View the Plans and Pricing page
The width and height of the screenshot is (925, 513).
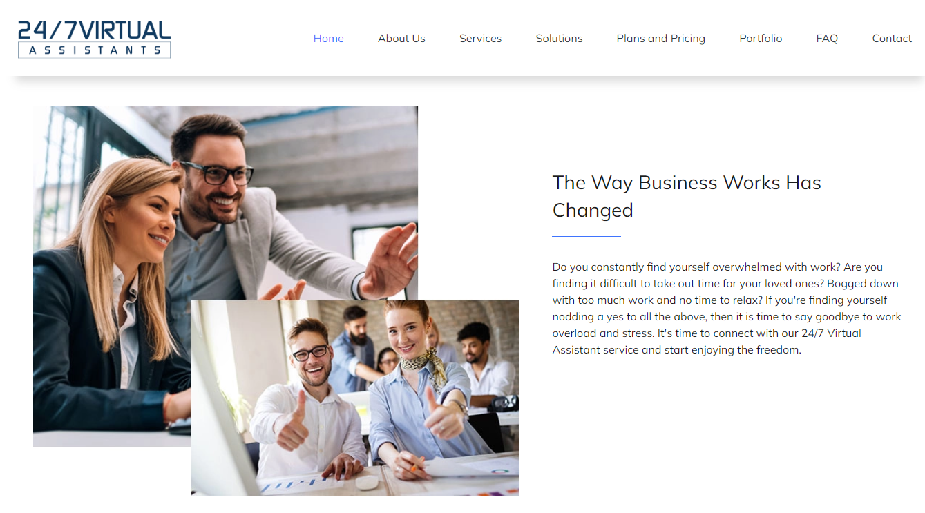(660, 39)
